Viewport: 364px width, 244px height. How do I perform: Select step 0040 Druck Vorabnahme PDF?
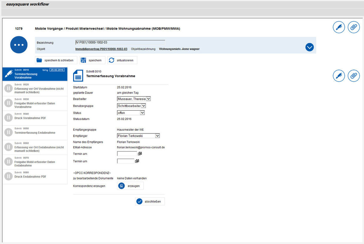tap(35, 118)
